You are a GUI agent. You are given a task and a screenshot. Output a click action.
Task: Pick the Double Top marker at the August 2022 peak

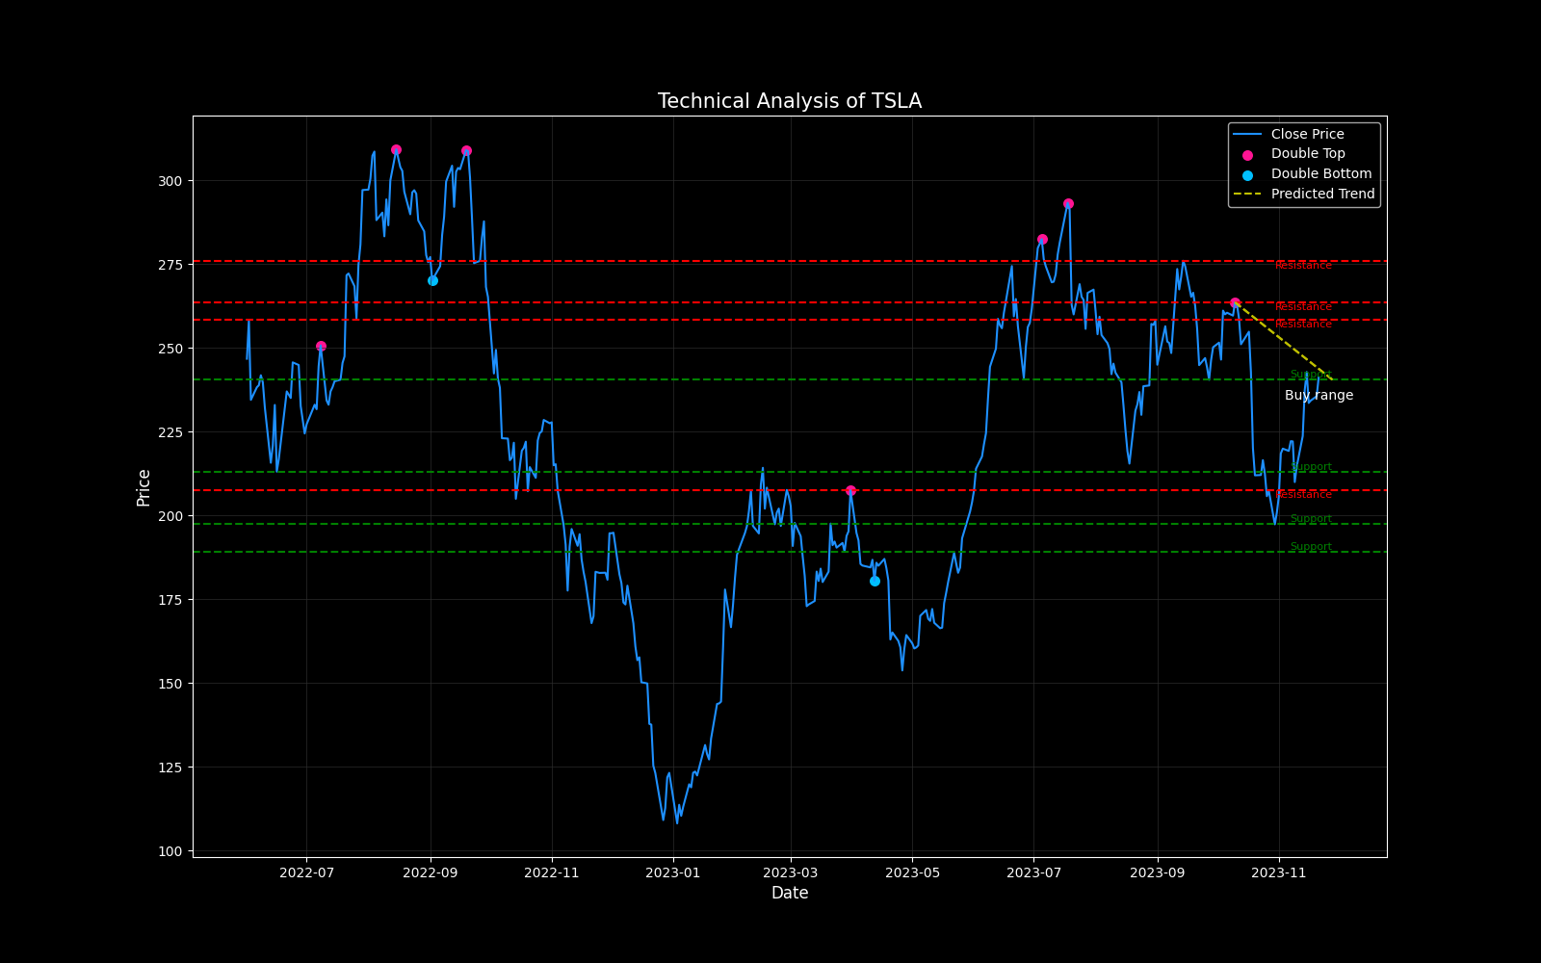pyautogui.click(x=396, y=149)
